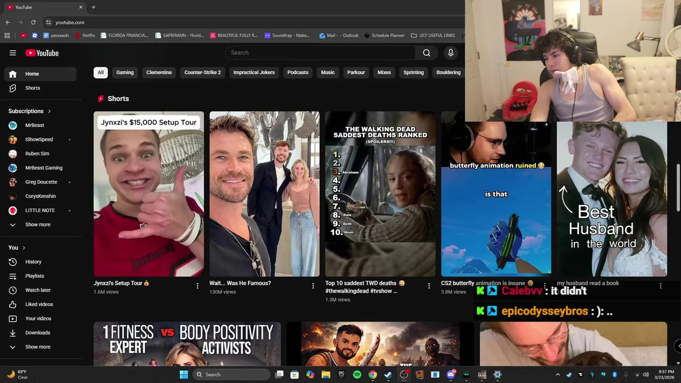This screenshot has width=681, height=383.
Task: Show hidden system tray icons
Action: 558,374
